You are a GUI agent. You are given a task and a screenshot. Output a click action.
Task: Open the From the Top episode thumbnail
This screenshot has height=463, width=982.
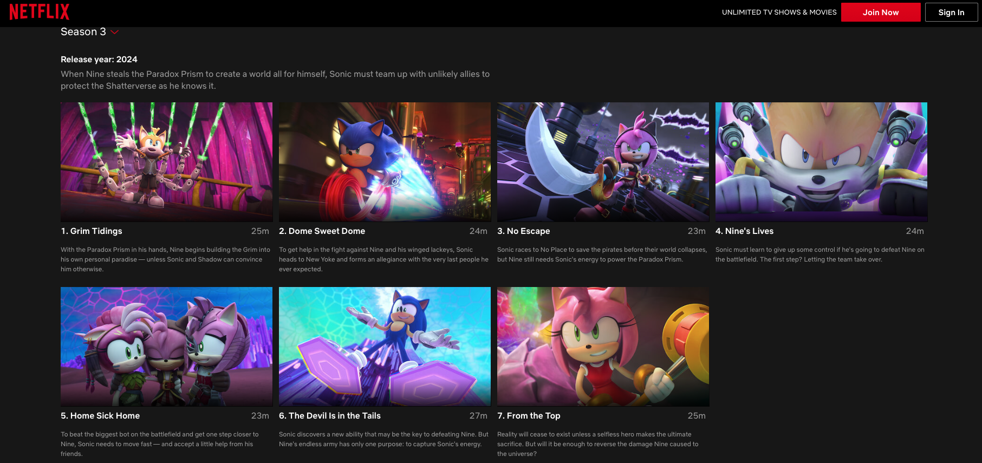click(603, 347)
